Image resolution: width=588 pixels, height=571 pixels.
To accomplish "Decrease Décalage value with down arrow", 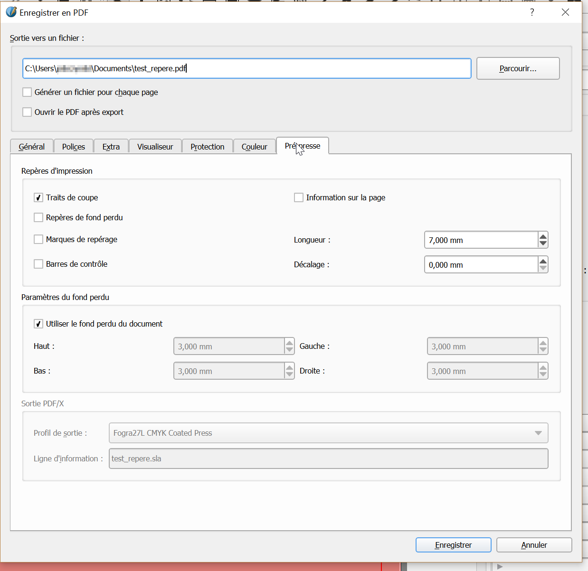I will [543, 269].
